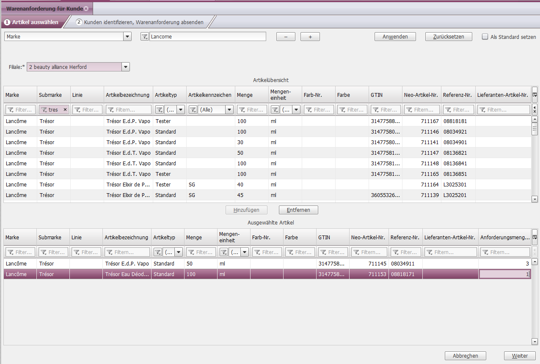
Task: Click the Anforderungsmeng... column header
Action: [x=504, y=237]
